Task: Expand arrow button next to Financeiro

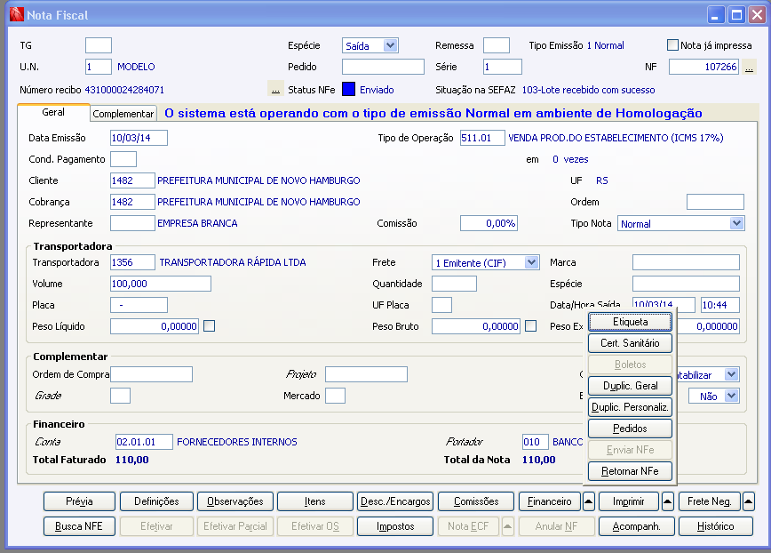Action: 588,501
